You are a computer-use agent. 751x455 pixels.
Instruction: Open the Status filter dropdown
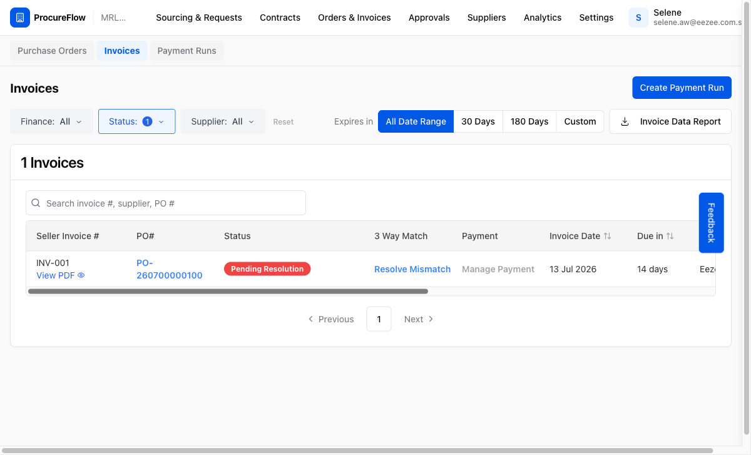pyautogui.click(x=136, y=121)
